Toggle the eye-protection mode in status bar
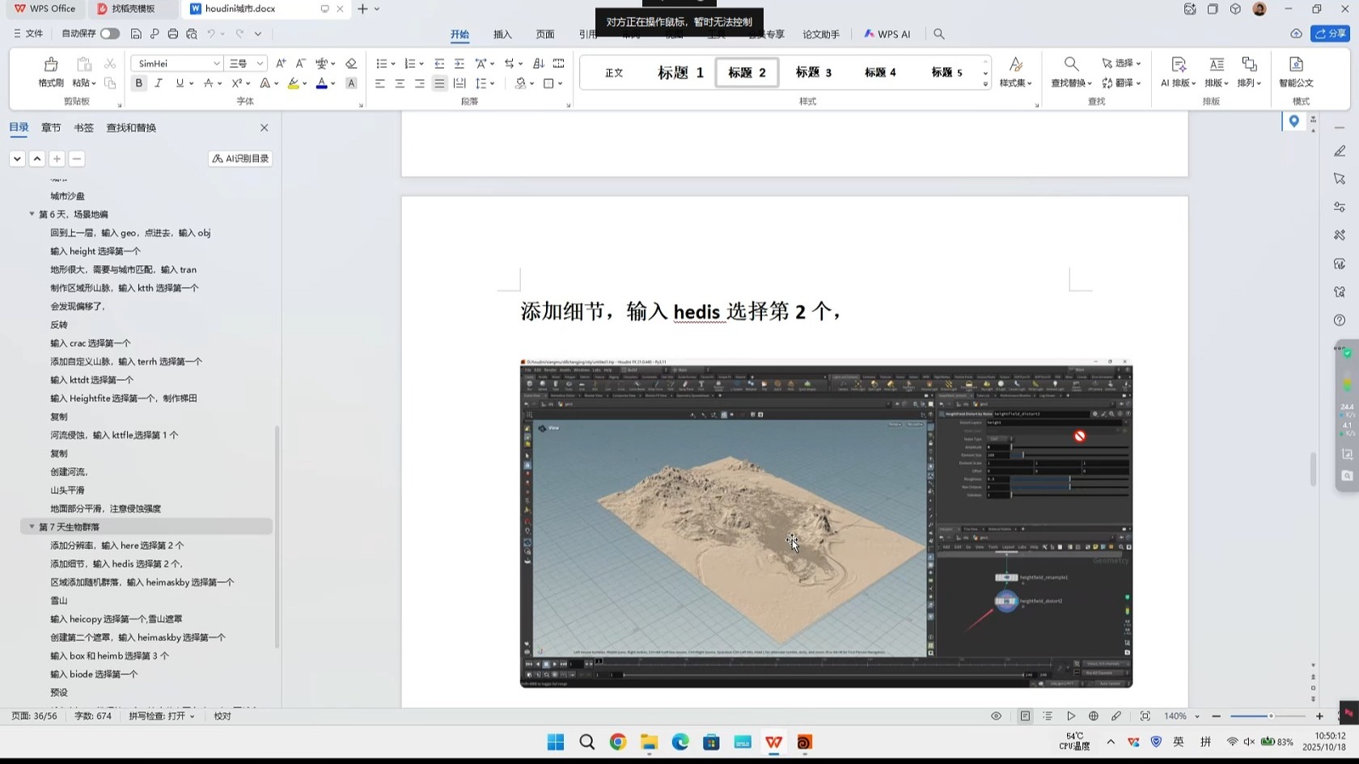Screen dimensions: 1359x764 [x=997, y=716]
